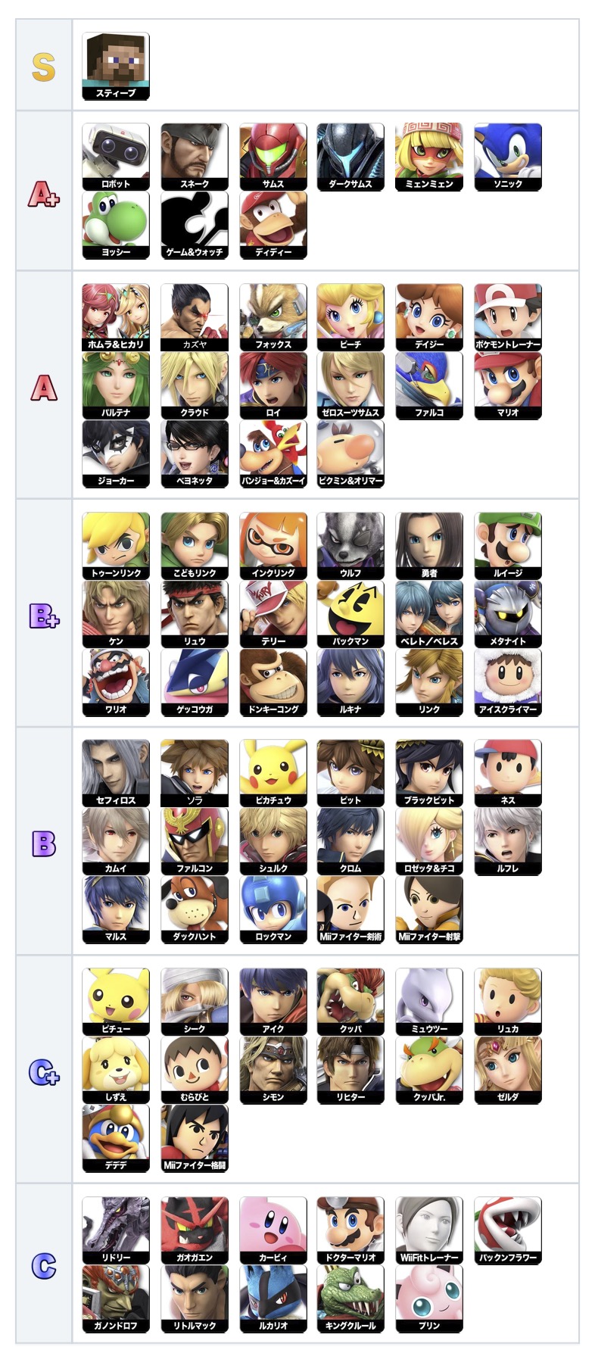Choose the Jigglypuff portrait in C tier
Screen dimensions: 595x1347
click(x=428, y=1299)
